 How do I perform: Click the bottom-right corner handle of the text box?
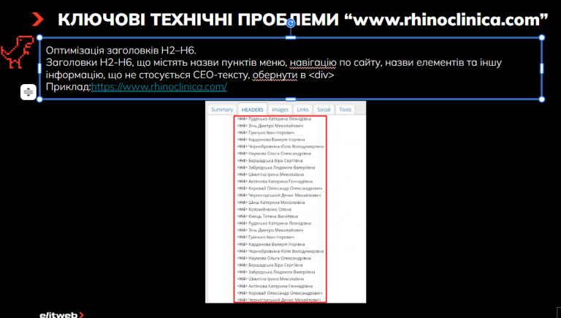click(542, 99)
